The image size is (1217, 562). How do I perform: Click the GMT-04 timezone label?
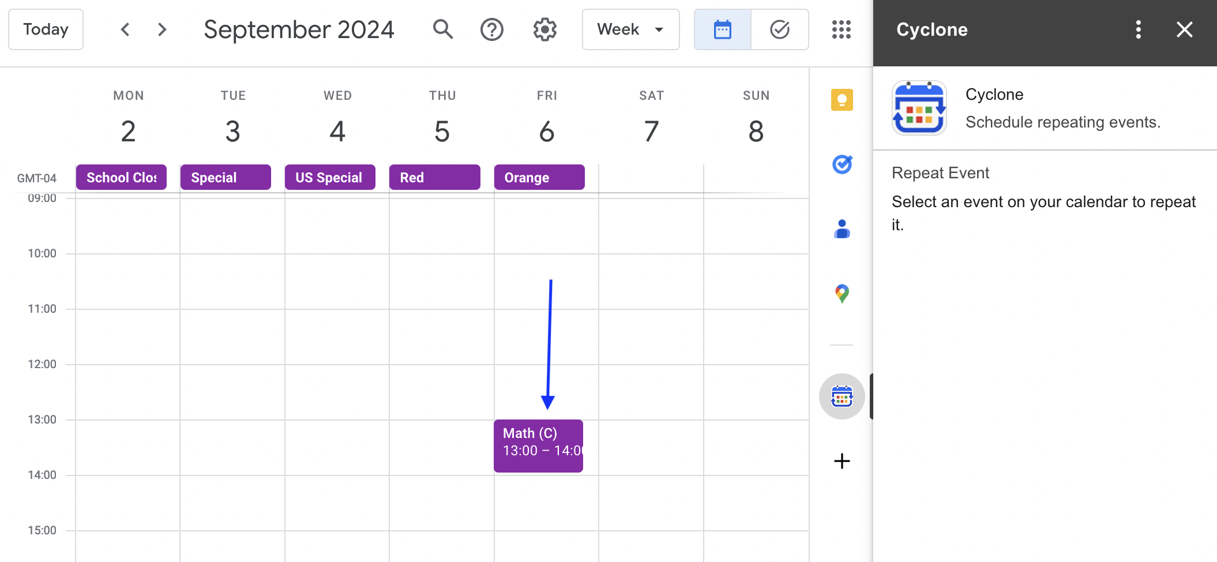point(36,178)
